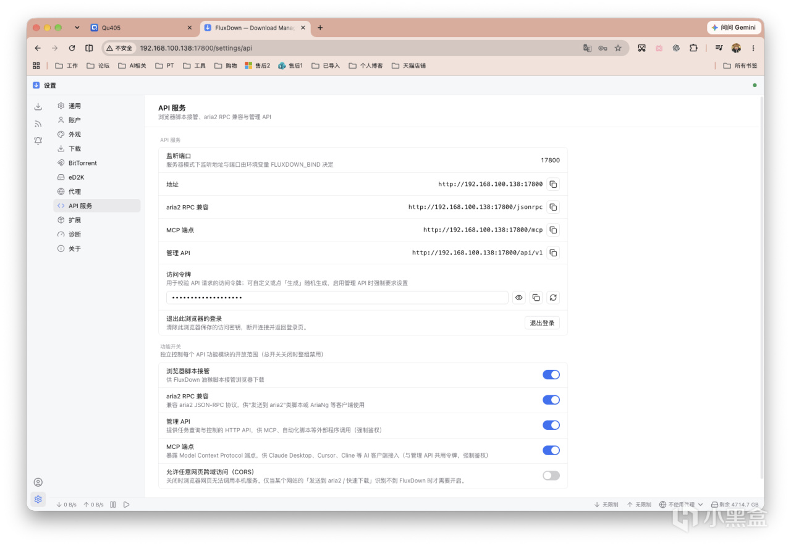The width and height of the screenshot is (791, 546).
Task: Reload the browser page
Action: (72, 48)
